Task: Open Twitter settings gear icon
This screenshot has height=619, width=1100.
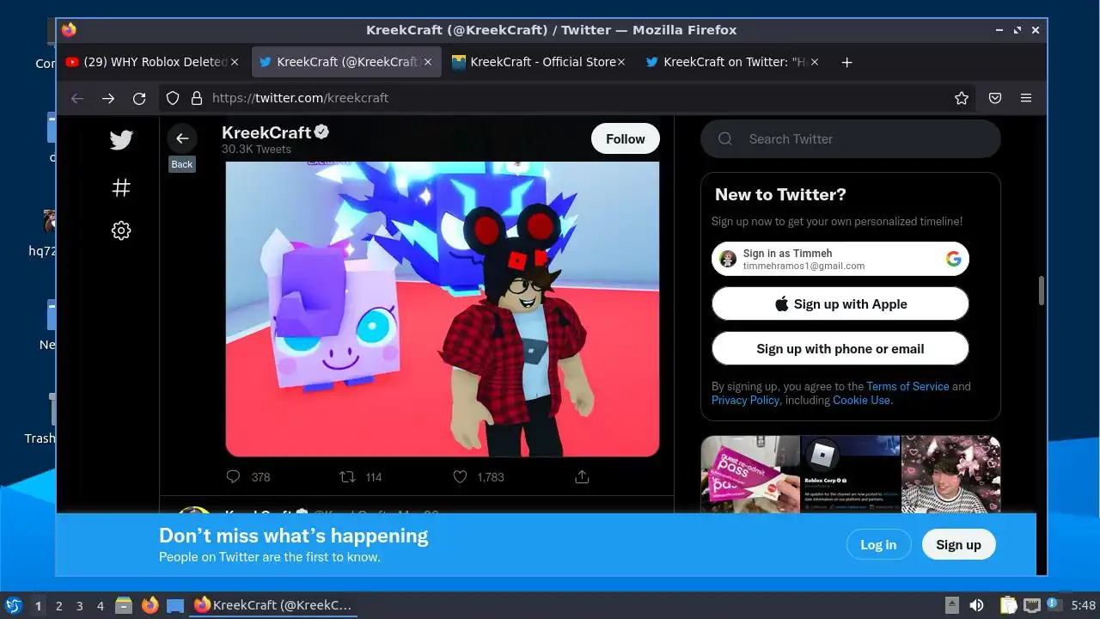Action: [121, 230]
